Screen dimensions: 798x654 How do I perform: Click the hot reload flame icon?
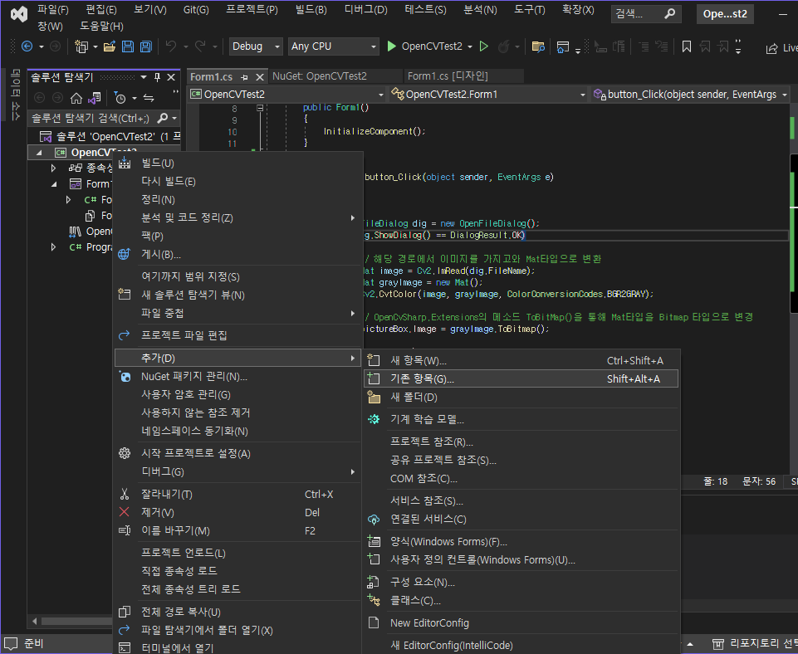(503, 46)
